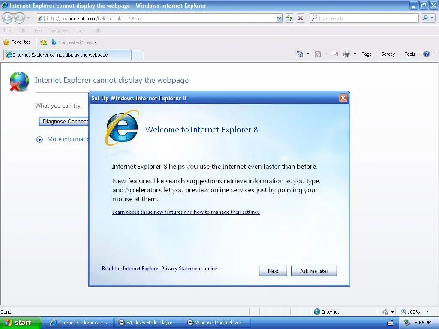Image resolution: width=439 pixels, height=329 pixels.
Task: Click the Diagnose Connection Problems button
Action: pyautogui.click(x=63, y=121)
